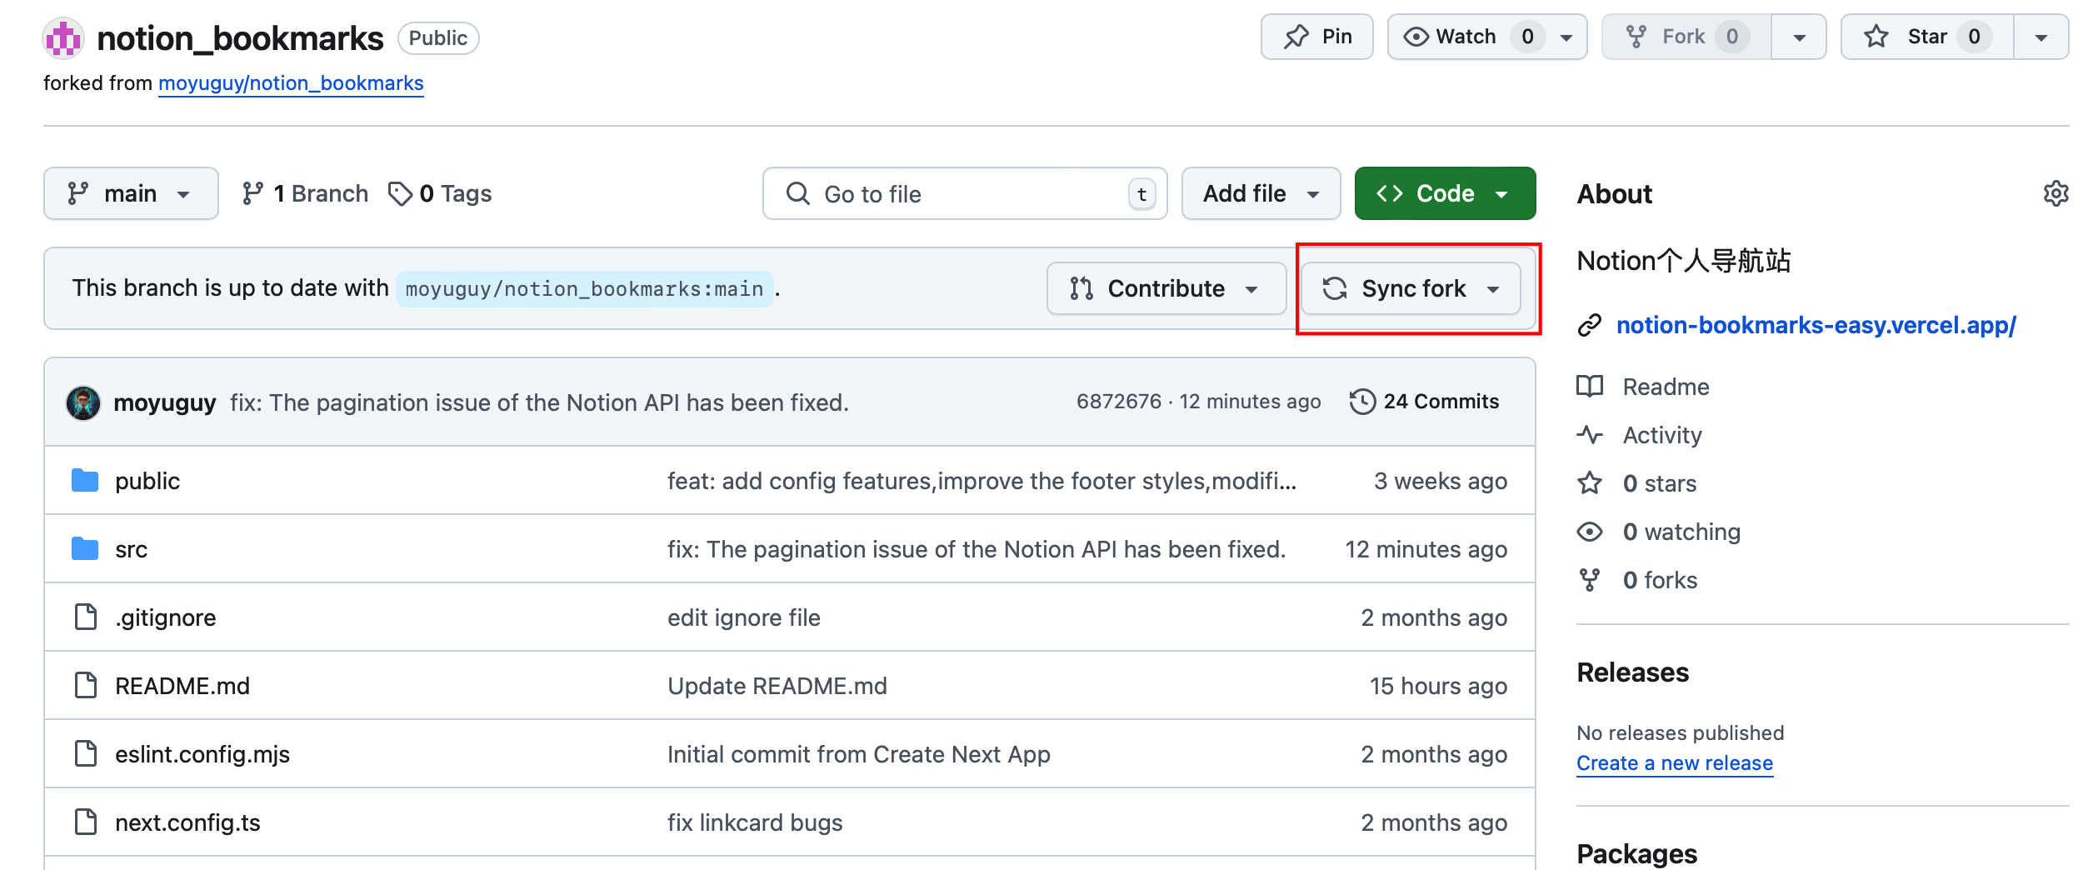View the 0 watching watchers
2098x870 pixels.
1681,532
